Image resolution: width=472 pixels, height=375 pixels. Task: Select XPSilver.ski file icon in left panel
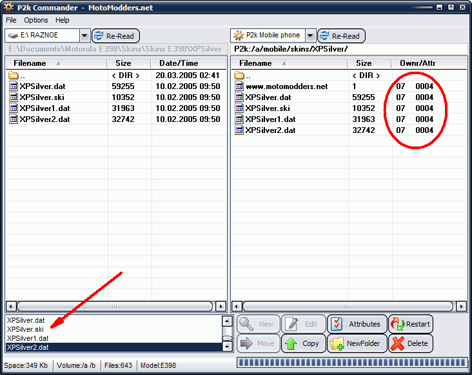click(x=14, y=97)
